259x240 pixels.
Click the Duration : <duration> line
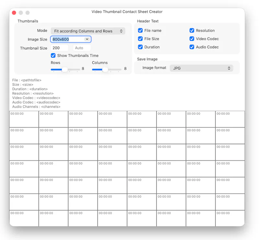click(30, 89)
